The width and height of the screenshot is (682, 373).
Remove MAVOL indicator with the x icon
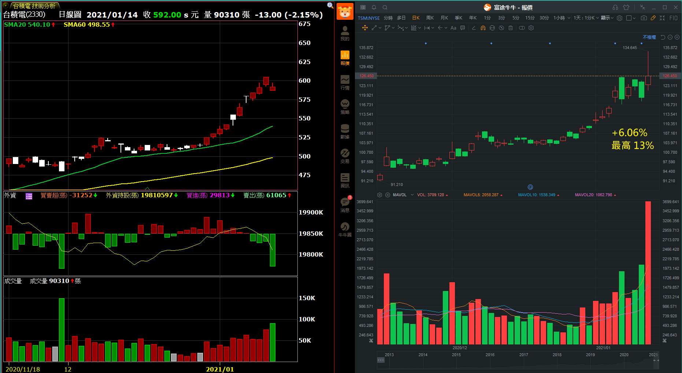388,195
